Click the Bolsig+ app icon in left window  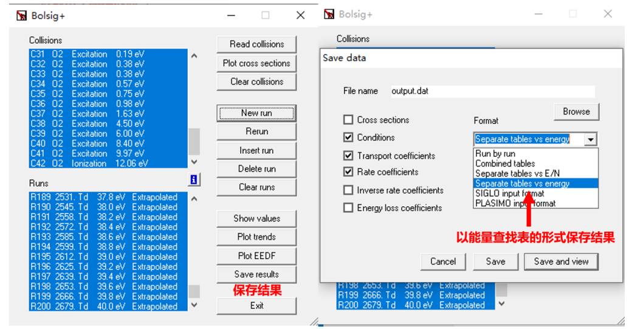pyautogui.click(x=22, y=16)
